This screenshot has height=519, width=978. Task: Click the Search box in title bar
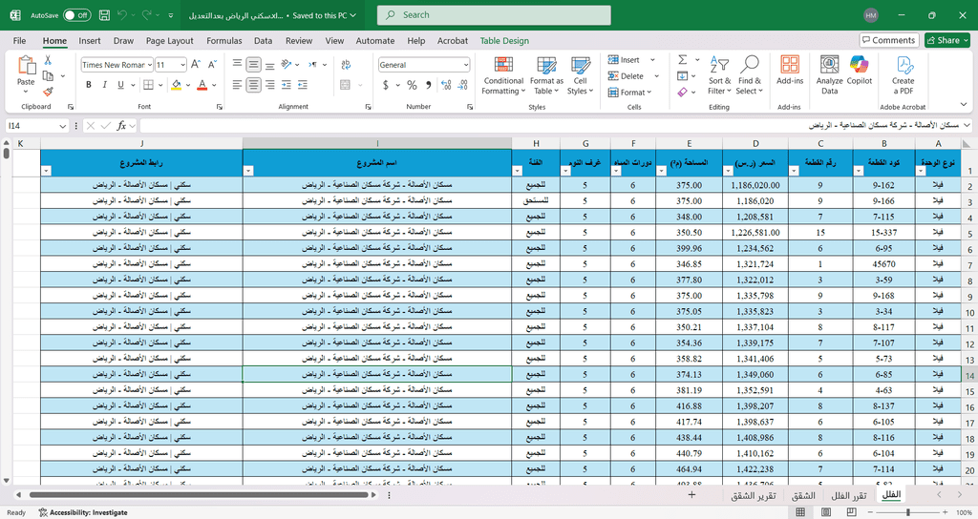pos(494,15)
